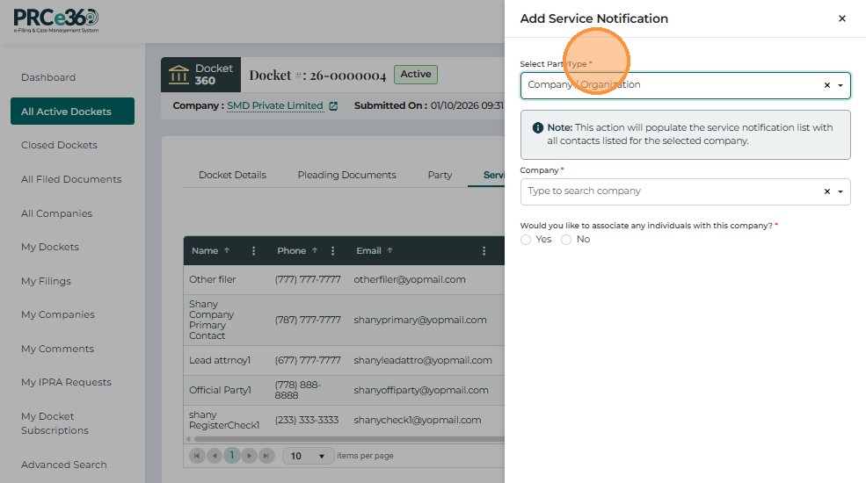Expand the Select Party Type dropdown arrow
866x483 pixels.
[x=841, y=85]
